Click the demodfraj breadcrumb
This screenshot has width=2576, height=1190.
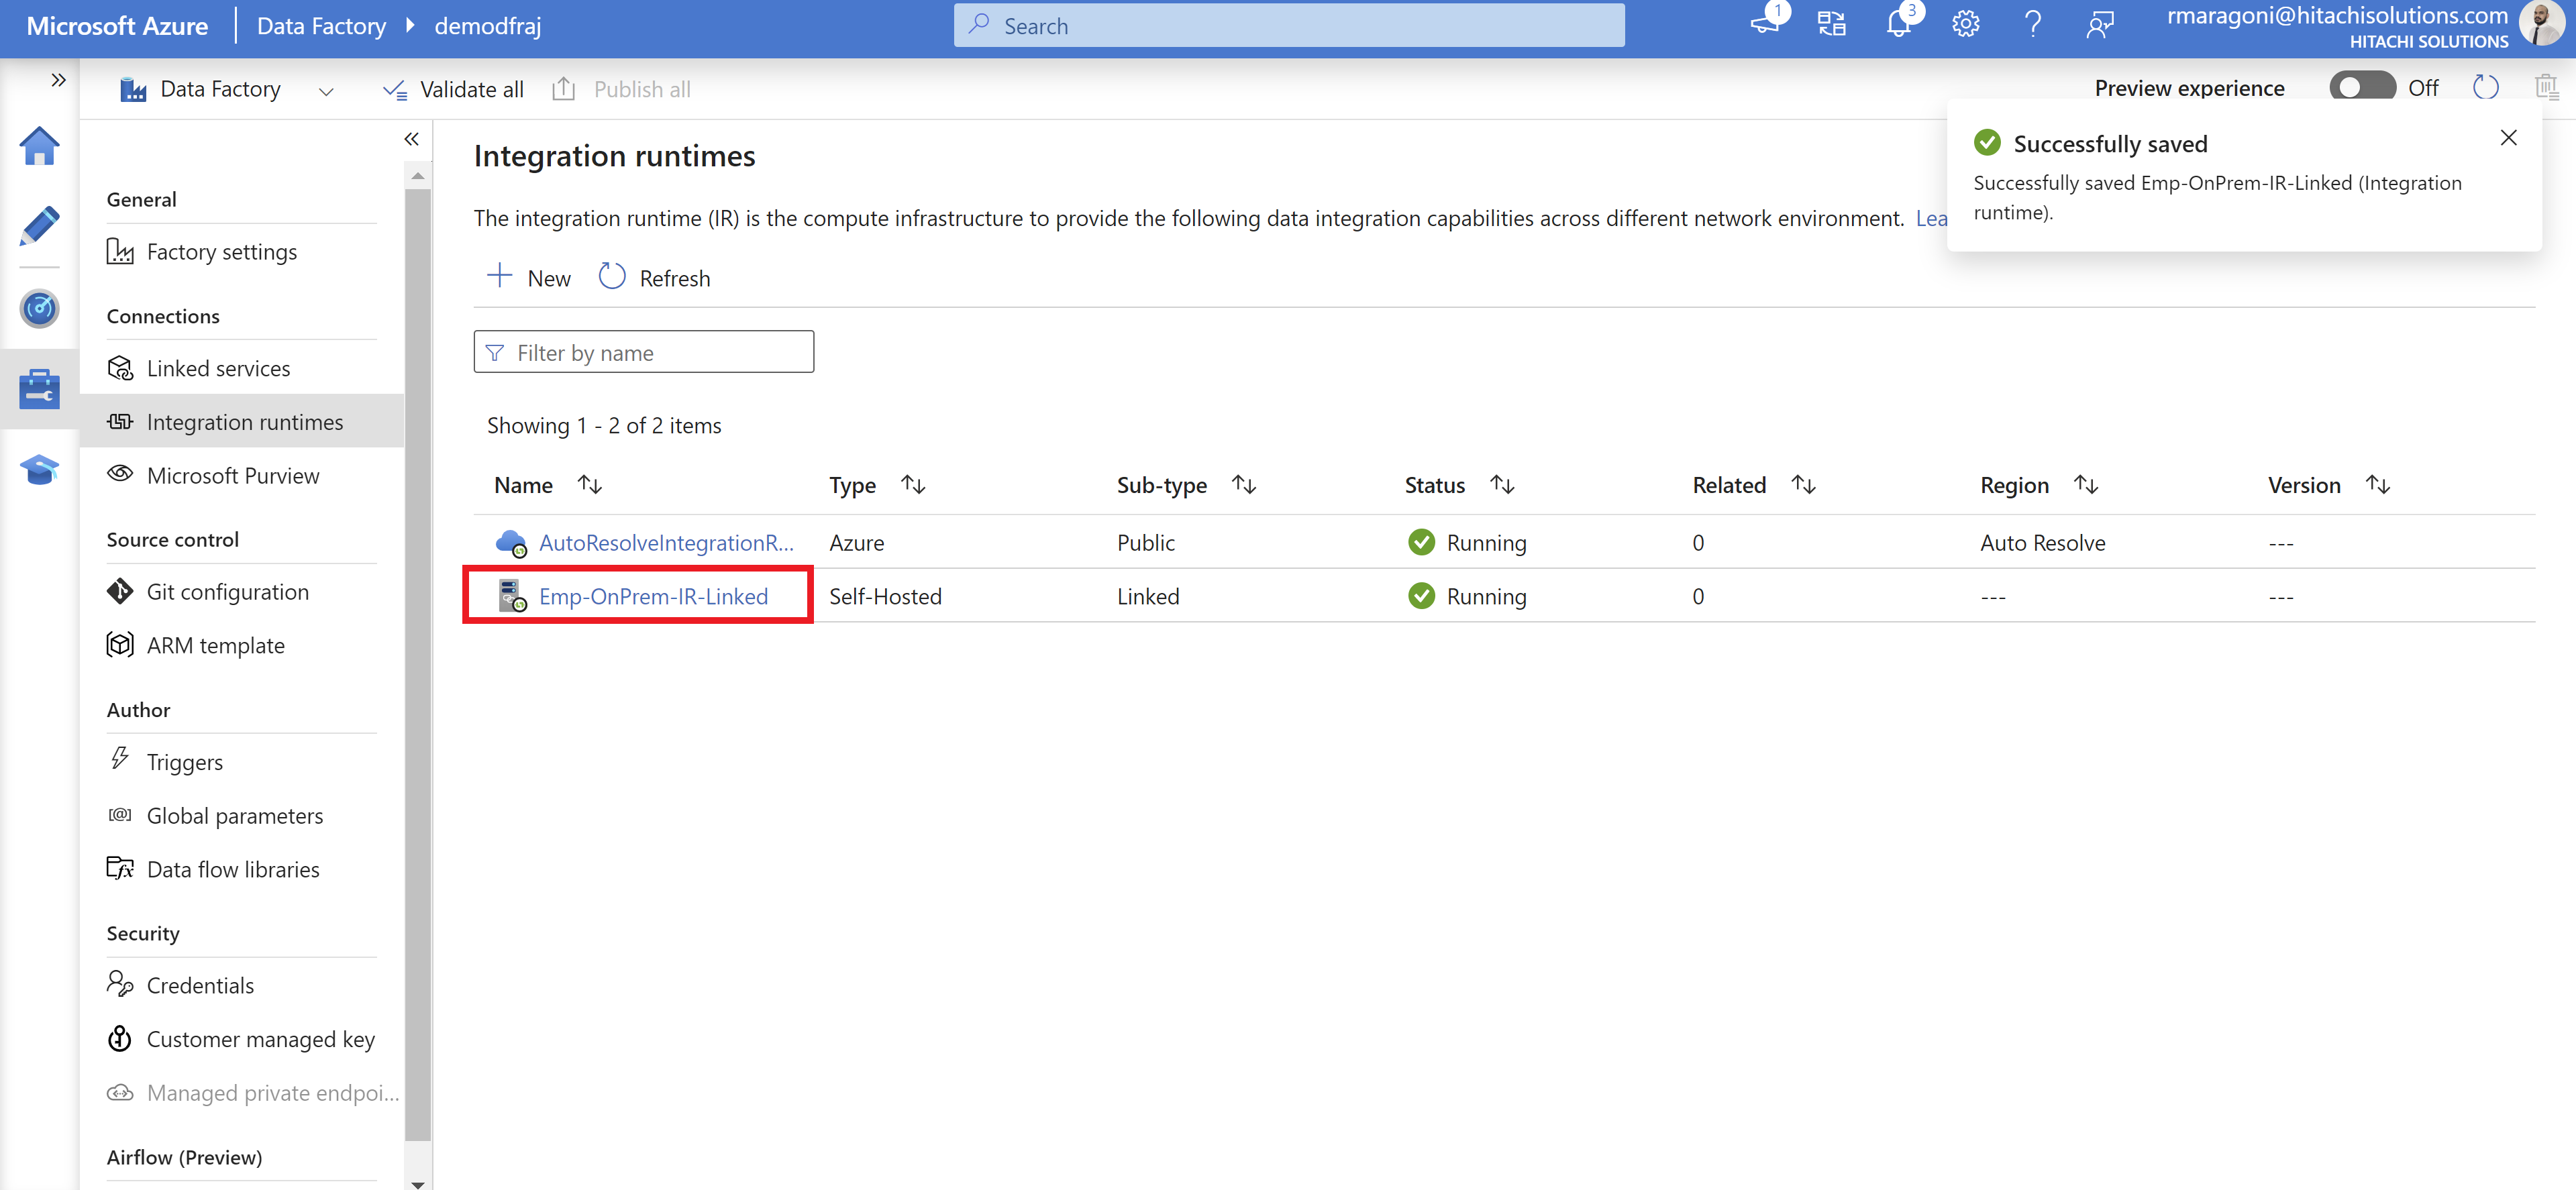point(487,26)
